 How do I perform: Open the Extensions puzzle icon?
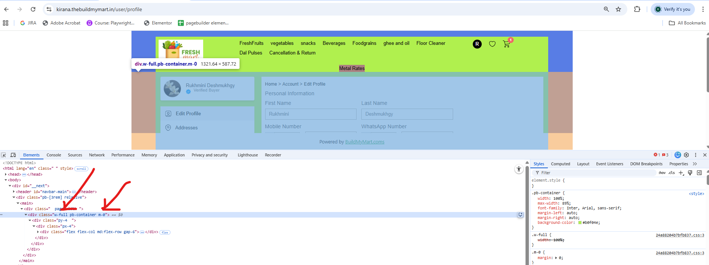(637, 9)
